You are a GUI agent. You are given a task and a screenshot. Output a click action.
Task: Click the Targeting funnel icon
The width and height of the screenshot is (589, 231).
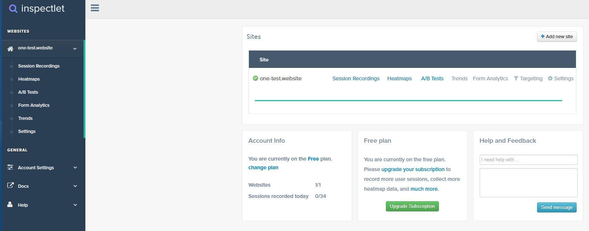(516, 78)
